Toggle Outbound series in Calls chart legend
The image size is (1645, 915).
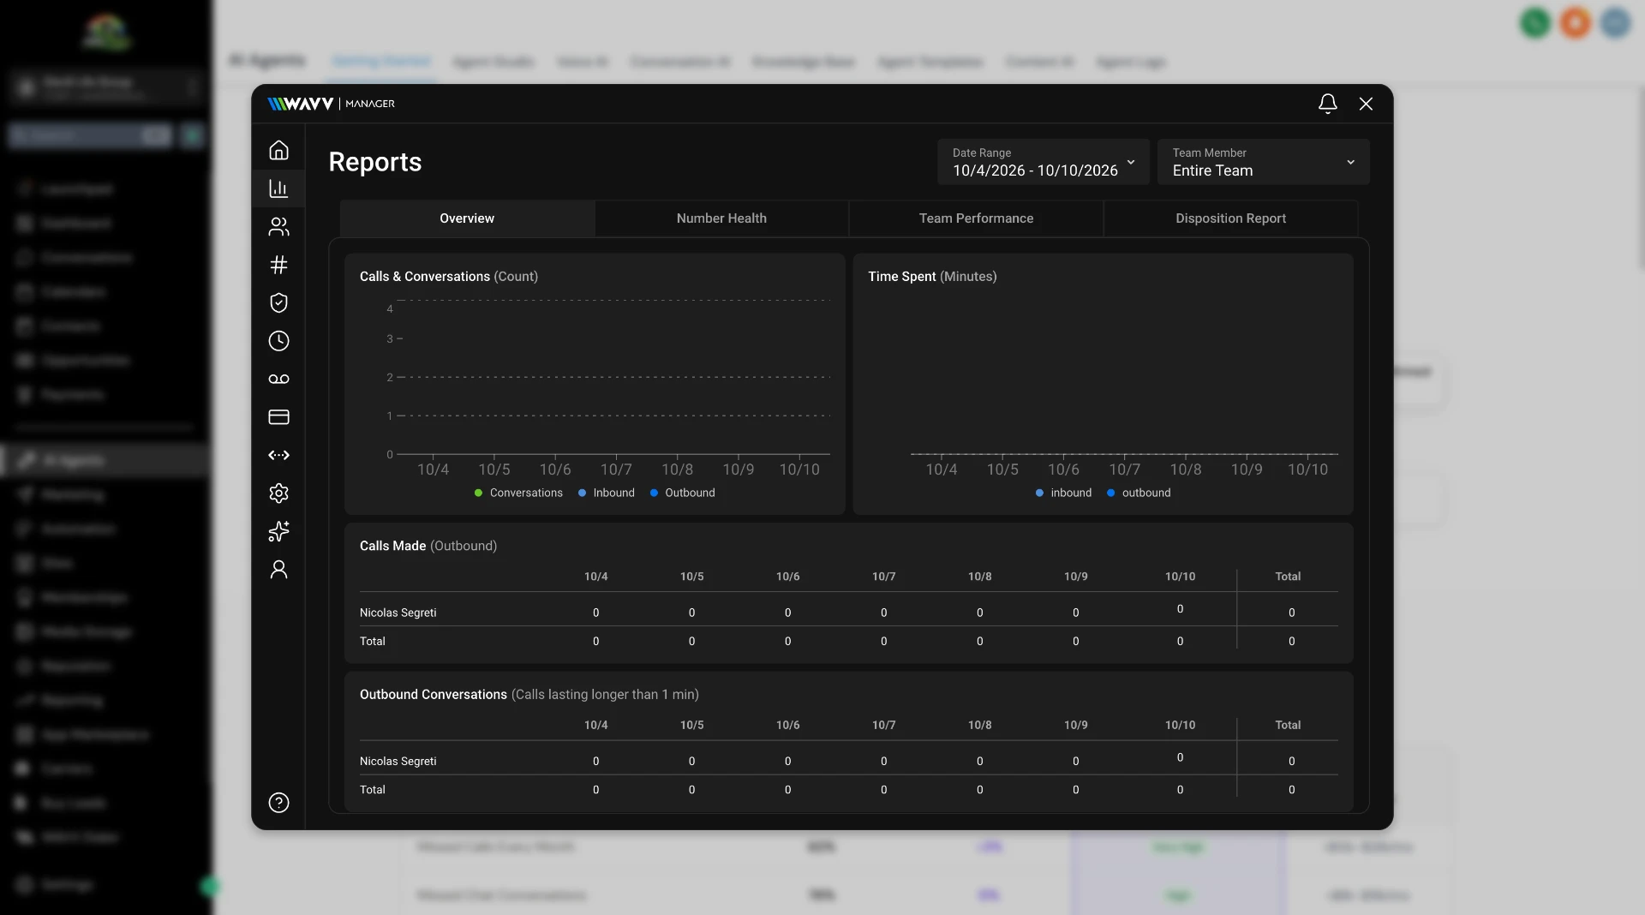(682, 493)
